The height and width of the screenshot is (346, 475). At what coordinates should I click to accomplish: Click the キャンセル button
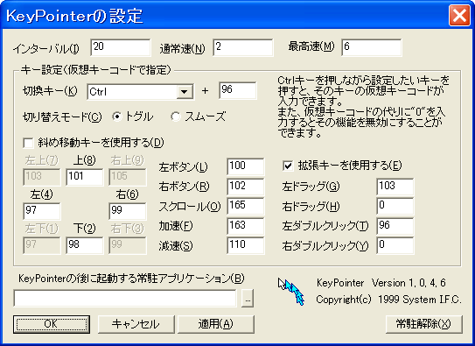coord(136,324)
